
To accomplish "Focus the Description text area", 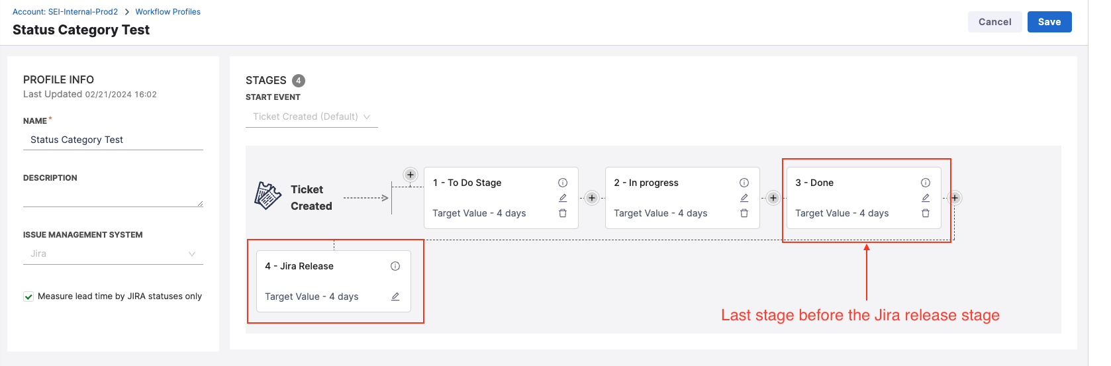I will [113, 197].
